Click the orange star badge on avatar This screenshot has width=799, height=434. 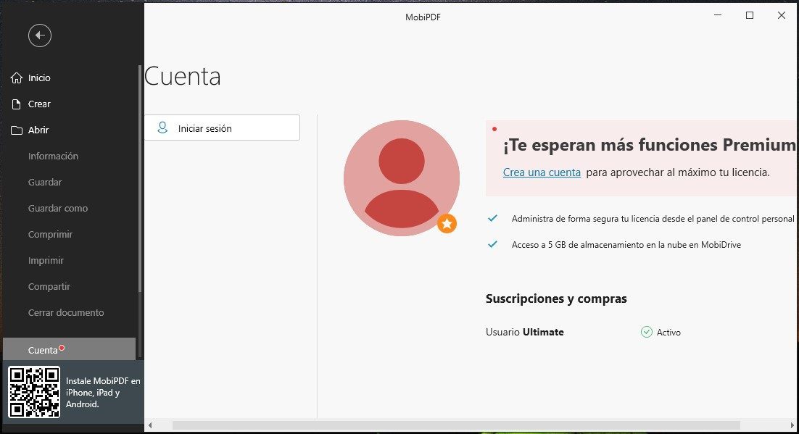click(x=447, y=223)
